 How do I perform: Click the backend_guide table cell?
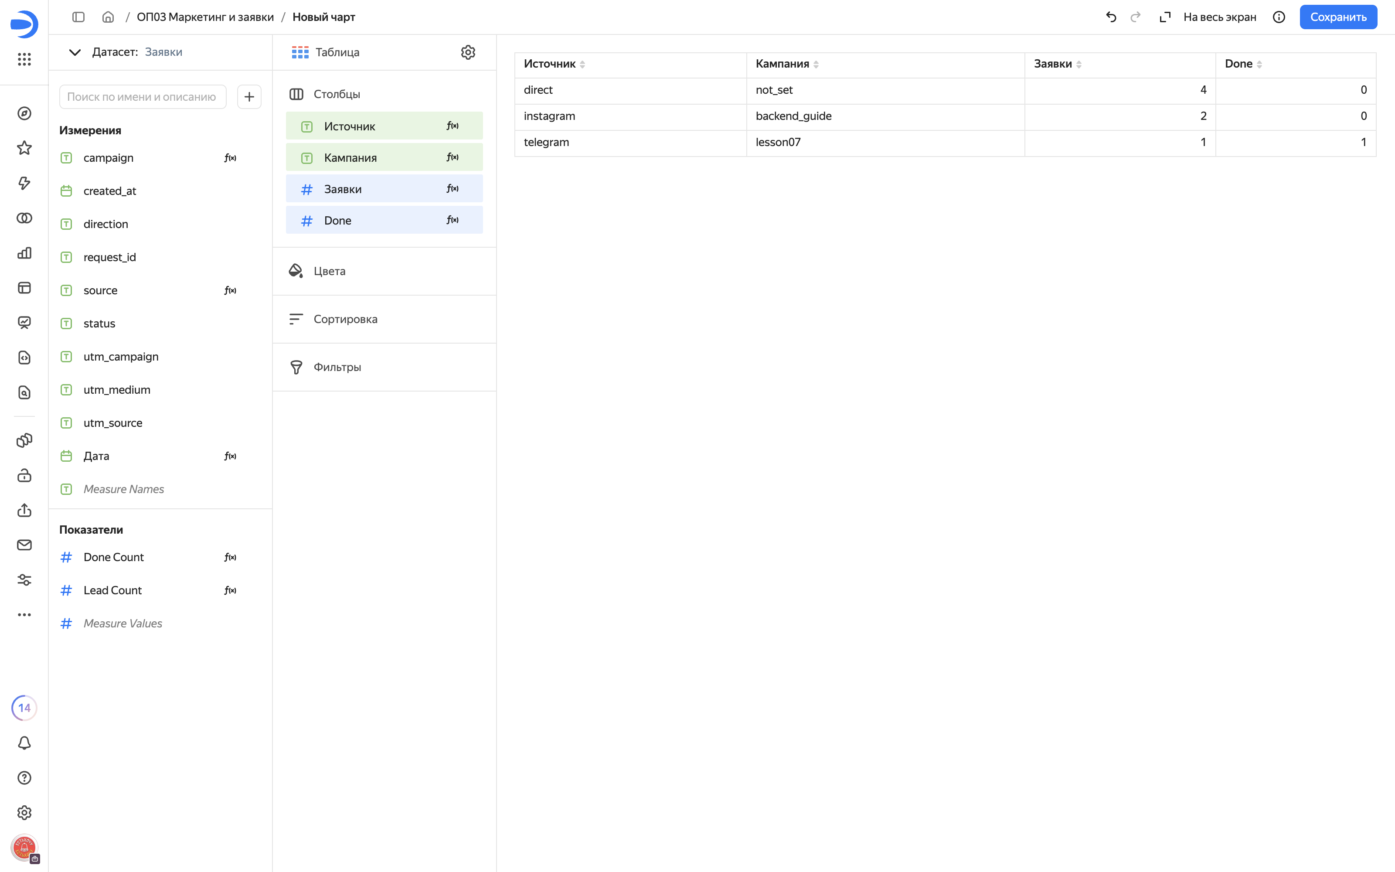tap(885, 116)
